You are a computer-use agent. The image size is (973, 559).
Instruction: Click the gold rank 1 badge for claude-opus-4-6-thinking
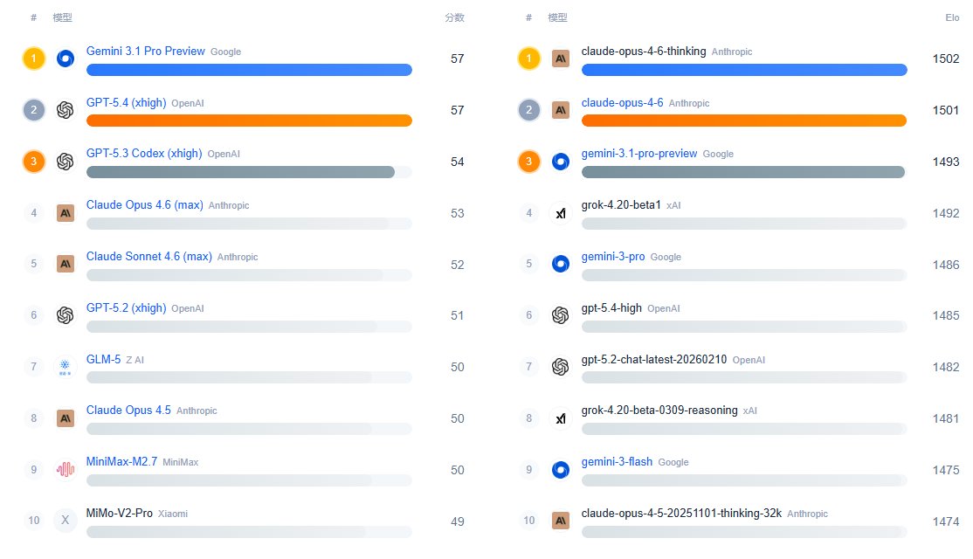tap(529, 59)
